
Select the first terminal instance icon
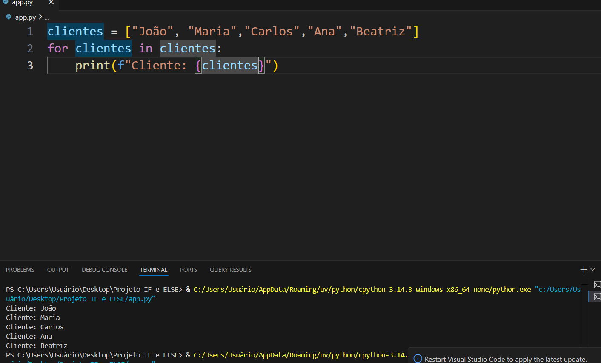click(x=597, y=285)
